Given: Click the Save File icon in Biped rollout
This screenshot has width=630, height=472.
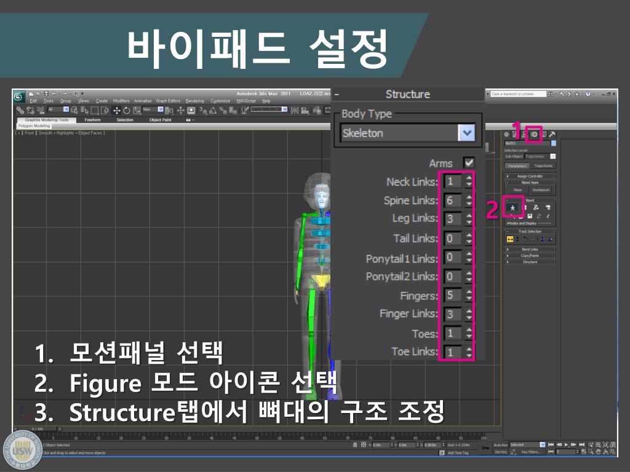Looking at the screenshot, I should click(530, 216).
